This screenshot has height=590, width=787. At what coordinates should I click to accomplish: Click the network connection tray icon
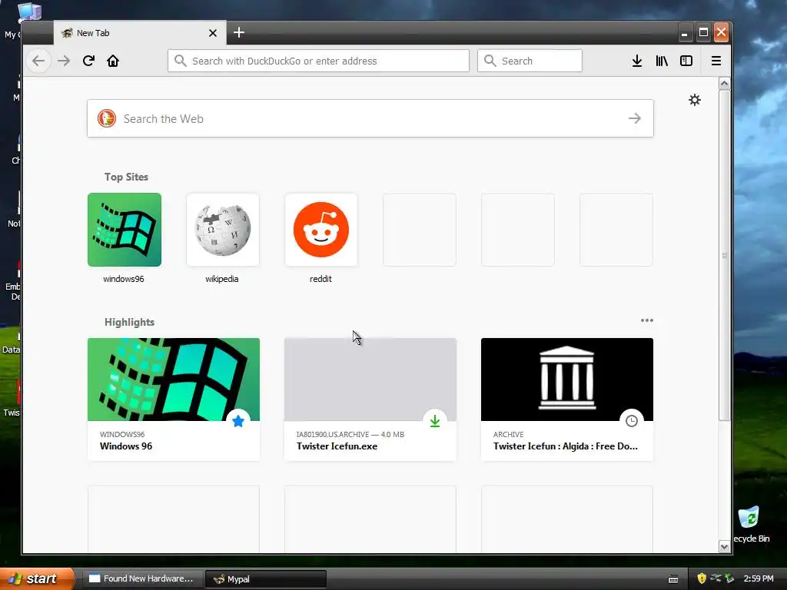coord(716,578)
